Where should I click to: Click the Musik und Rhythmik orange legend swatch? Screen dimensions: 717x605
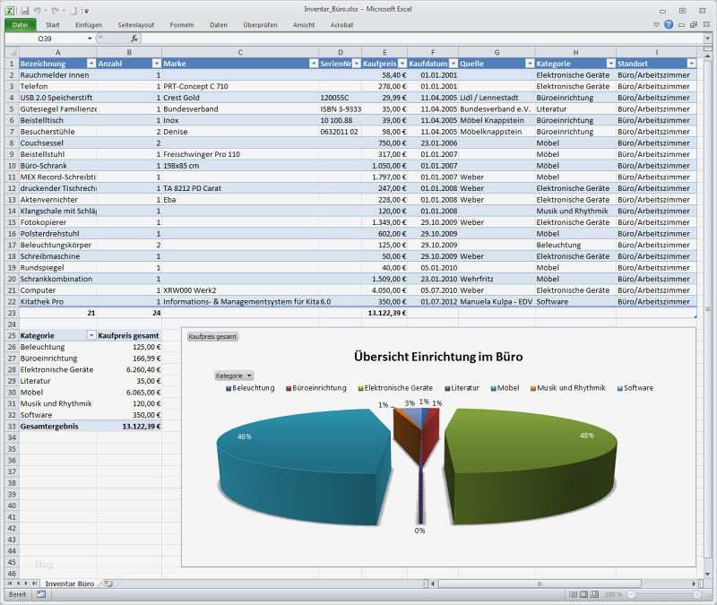[x=533, y=388]
